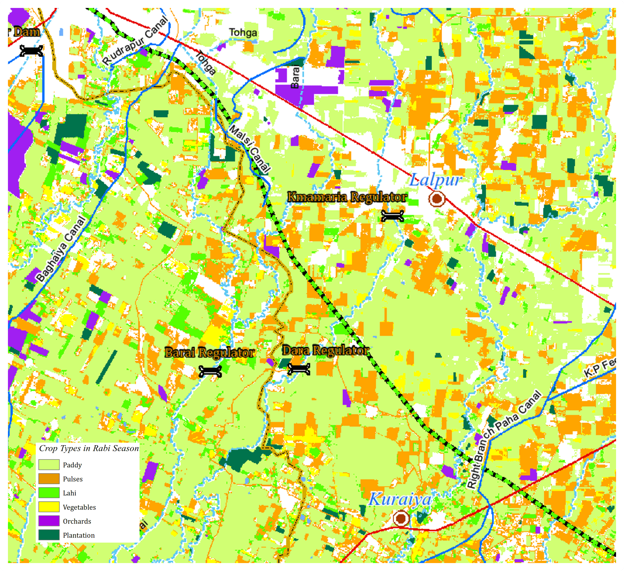Click the 'Baghaiya Canal' map label
Viewport: 624px width, 571px height.
[x=61, y=249]
